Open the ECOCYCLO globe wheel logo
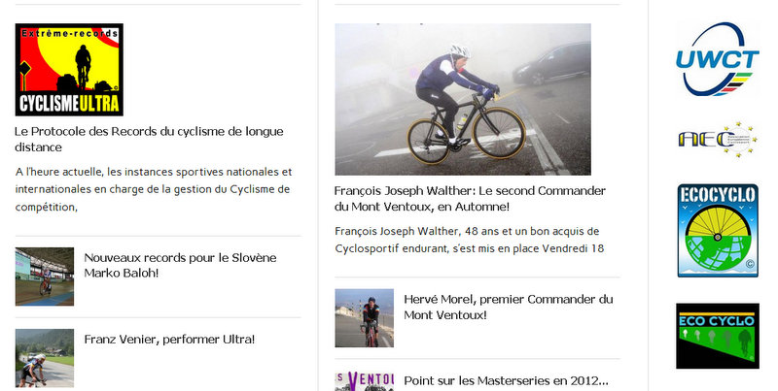778x391 pixels. pos(718,230)
